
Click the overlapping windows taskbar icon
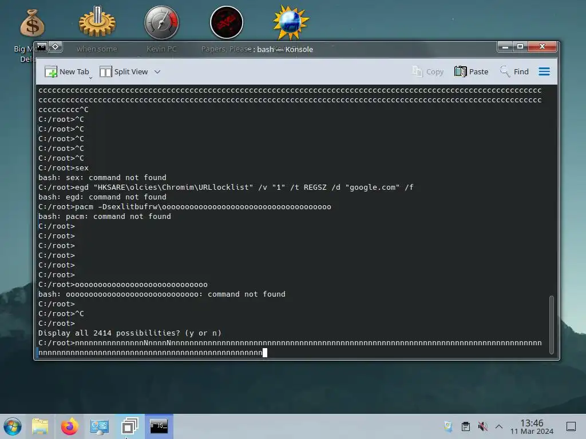click(129, 426)
